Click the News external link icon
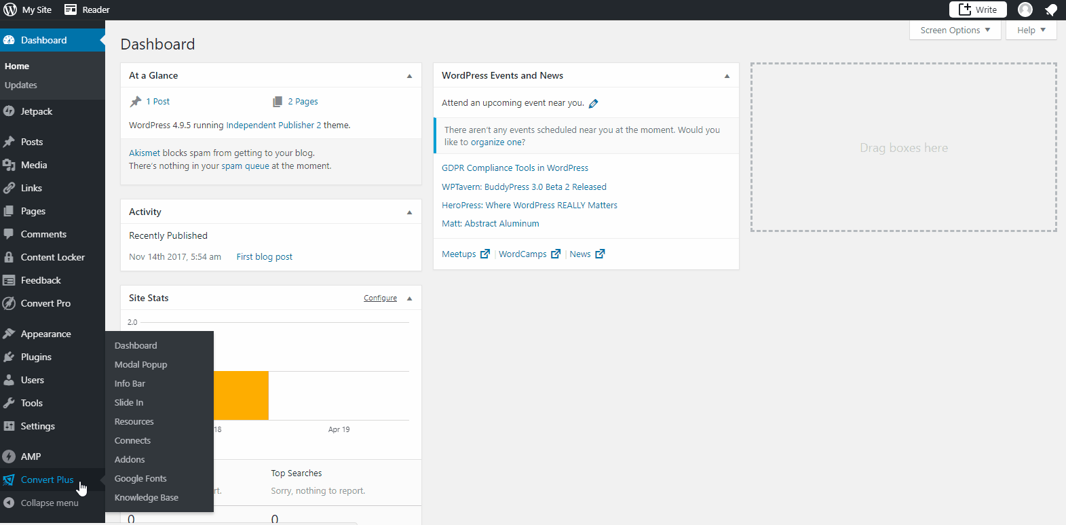Viewport: 1066px width, 525px height. pos(600,254)
